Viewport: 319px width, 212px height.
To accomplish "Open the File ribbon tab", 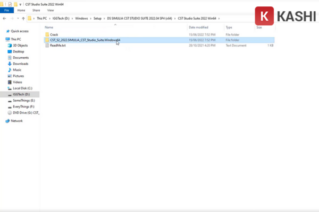I will [x=7, y=10].
